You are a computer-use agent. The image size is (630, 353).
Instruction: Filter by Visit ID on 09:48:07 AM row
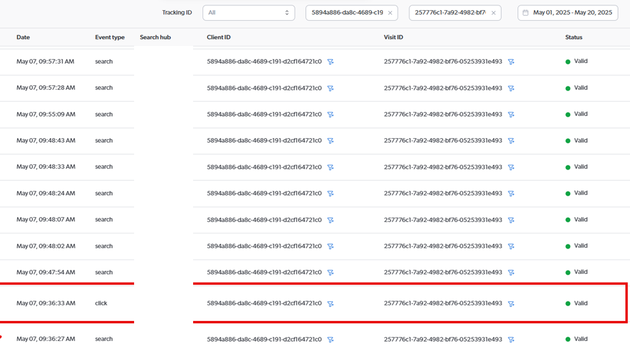(511, 220)
